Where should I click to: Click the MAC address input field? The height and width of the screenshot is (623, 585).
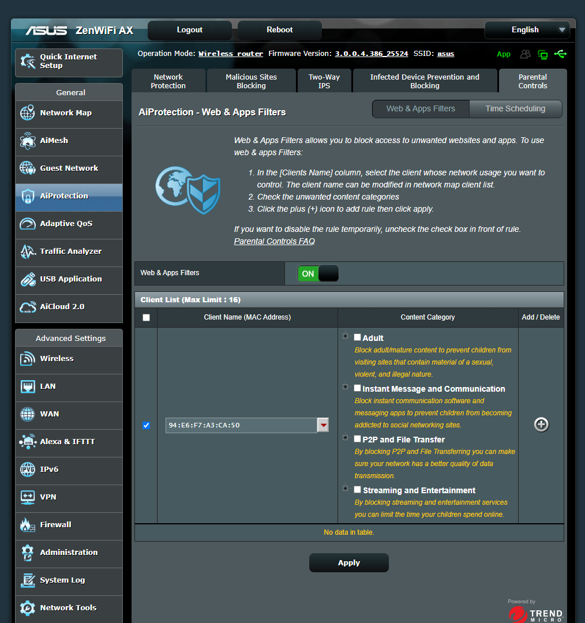[241, 425]
